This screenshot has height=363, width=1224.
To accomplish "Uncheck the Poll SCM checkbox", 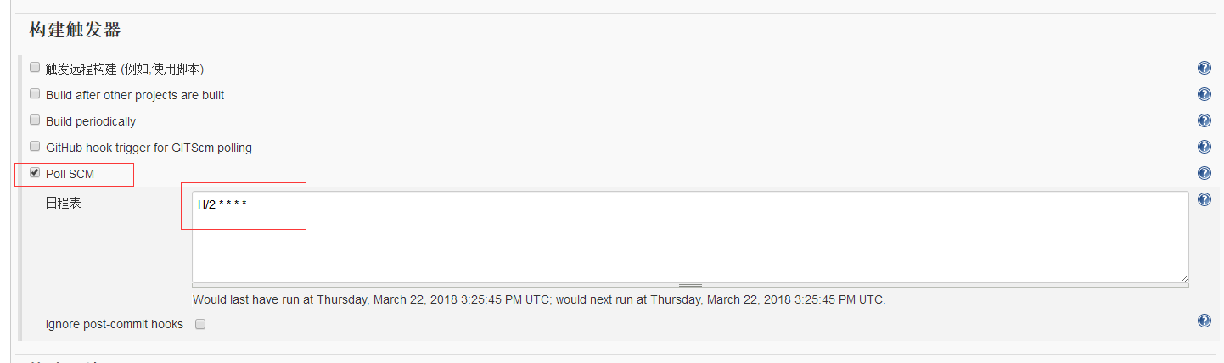I will [x=35, y=173].
